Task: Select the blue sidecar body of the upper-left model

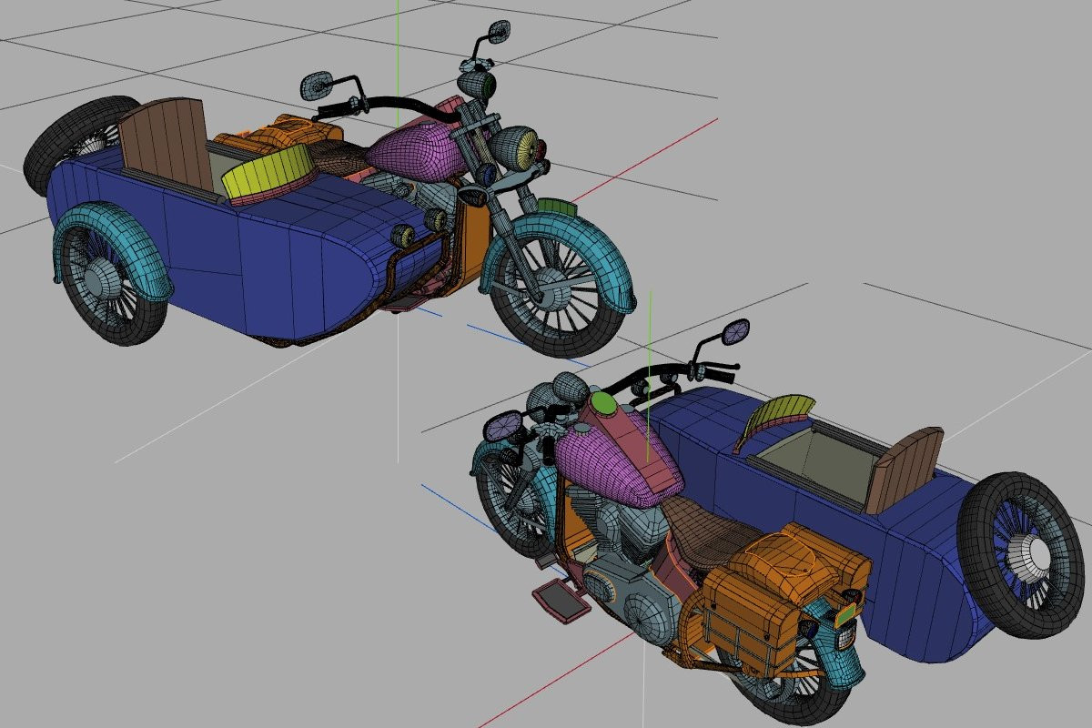Action: 246,244
